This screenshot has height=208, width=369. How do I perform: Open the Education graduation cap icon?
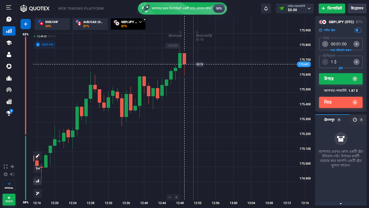tap(9, 43)
